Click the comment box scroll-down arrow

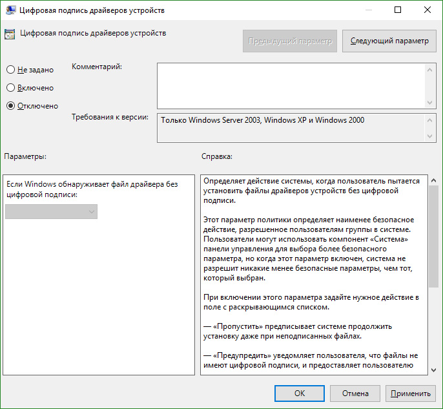pos(430,102)
